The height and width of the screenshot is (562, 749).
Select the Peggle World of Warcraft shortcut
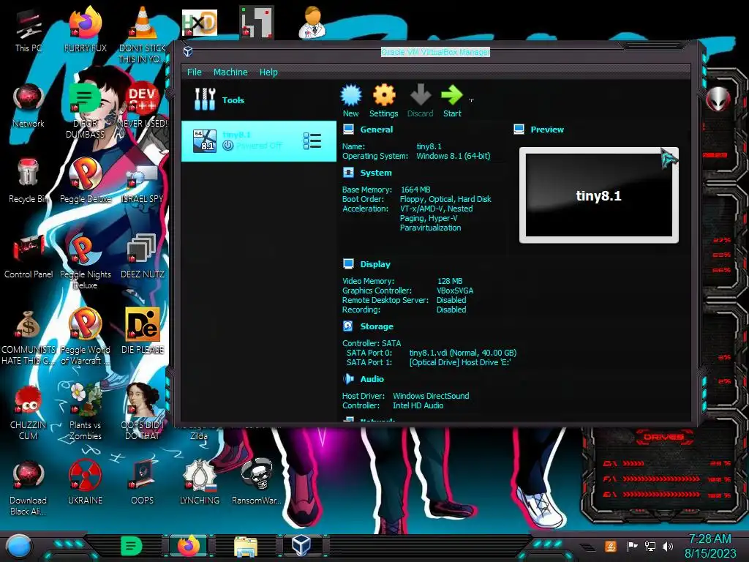pyautogui.click(x=85, y=337)
